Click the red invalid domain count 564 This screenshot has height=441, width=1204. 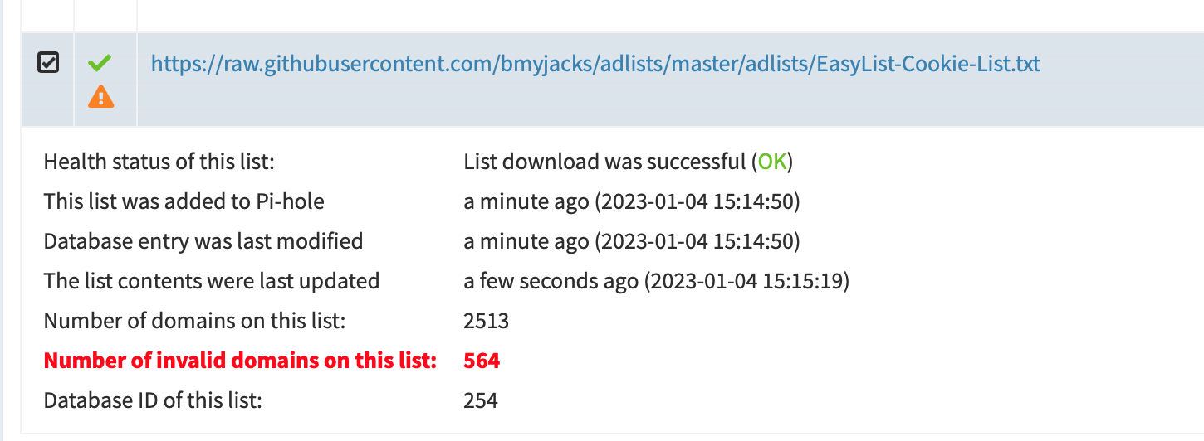[482, 361]
